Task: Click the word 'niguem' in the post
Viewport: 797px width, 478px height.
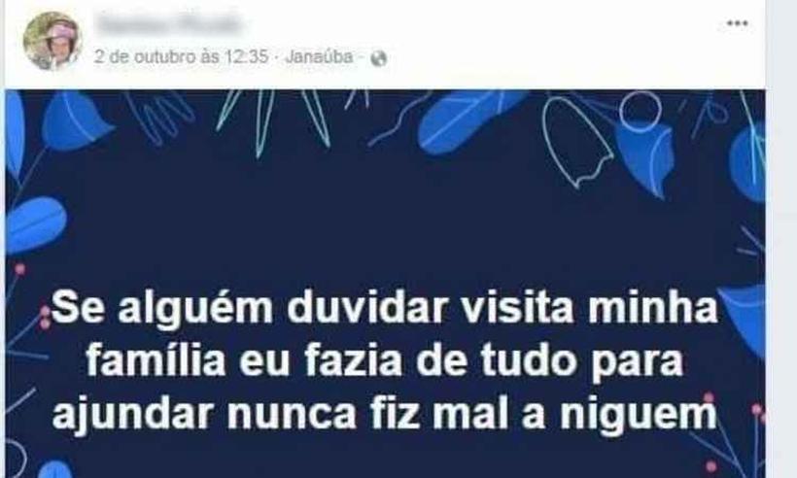Action: 639,415
